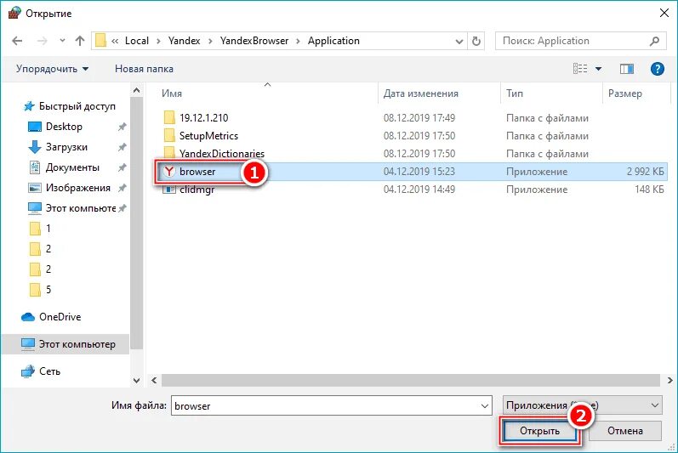Open the Упорядочить menu
Viewport: 678px width, 453px height.
coord(53,69)
